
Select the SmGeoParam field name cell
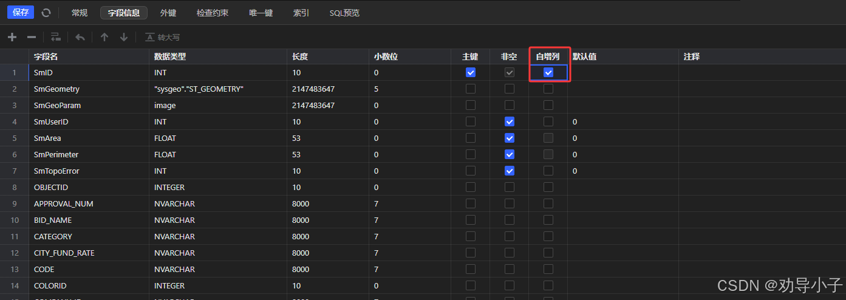coord(89,105)
